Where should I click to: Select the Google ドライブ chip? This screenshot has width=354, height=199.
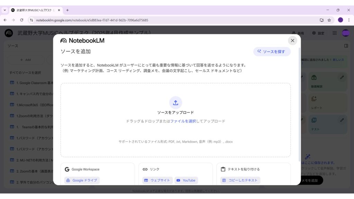pos(82,180)
